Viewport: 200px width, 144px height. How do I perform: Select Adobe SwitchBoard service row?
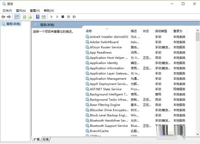(135, 42)
